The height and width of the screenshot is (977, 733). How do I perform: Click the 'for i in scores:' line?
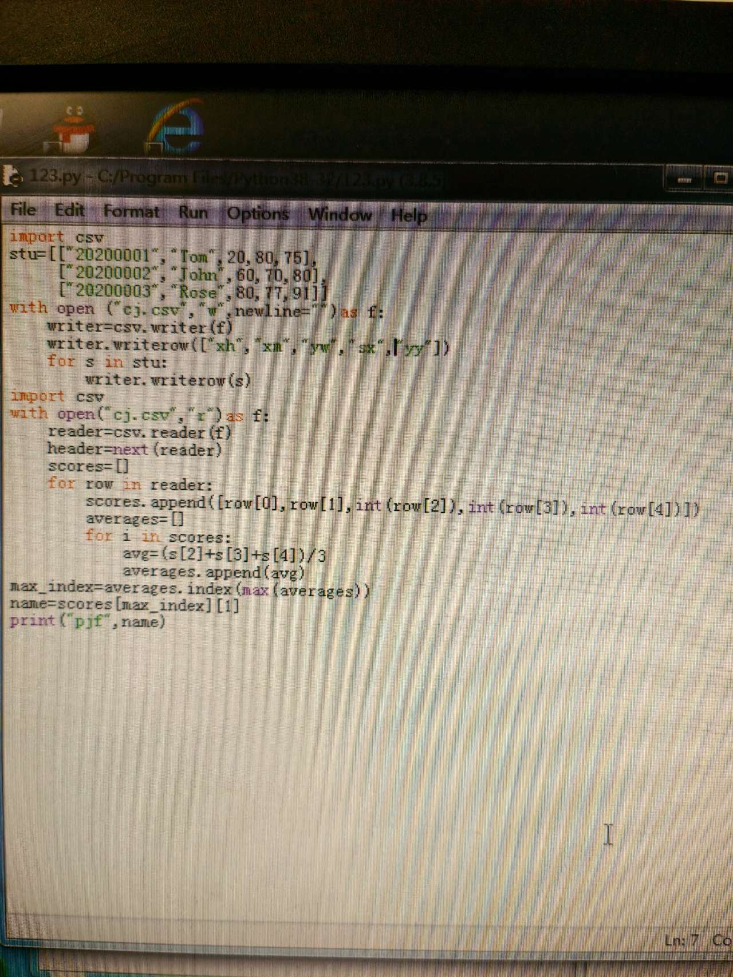[x=158, y=537]
